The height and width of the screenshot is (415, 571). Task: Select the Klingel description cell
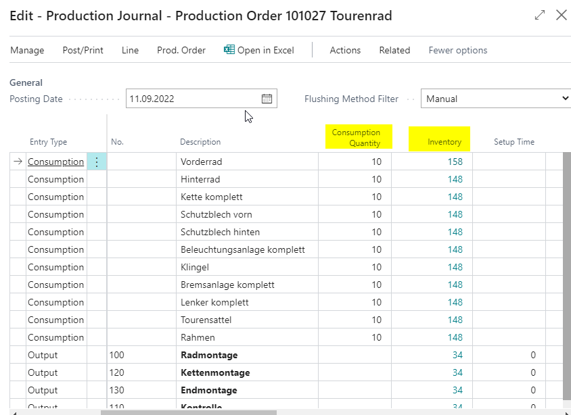pyautogui.click(x=247, y=267)
